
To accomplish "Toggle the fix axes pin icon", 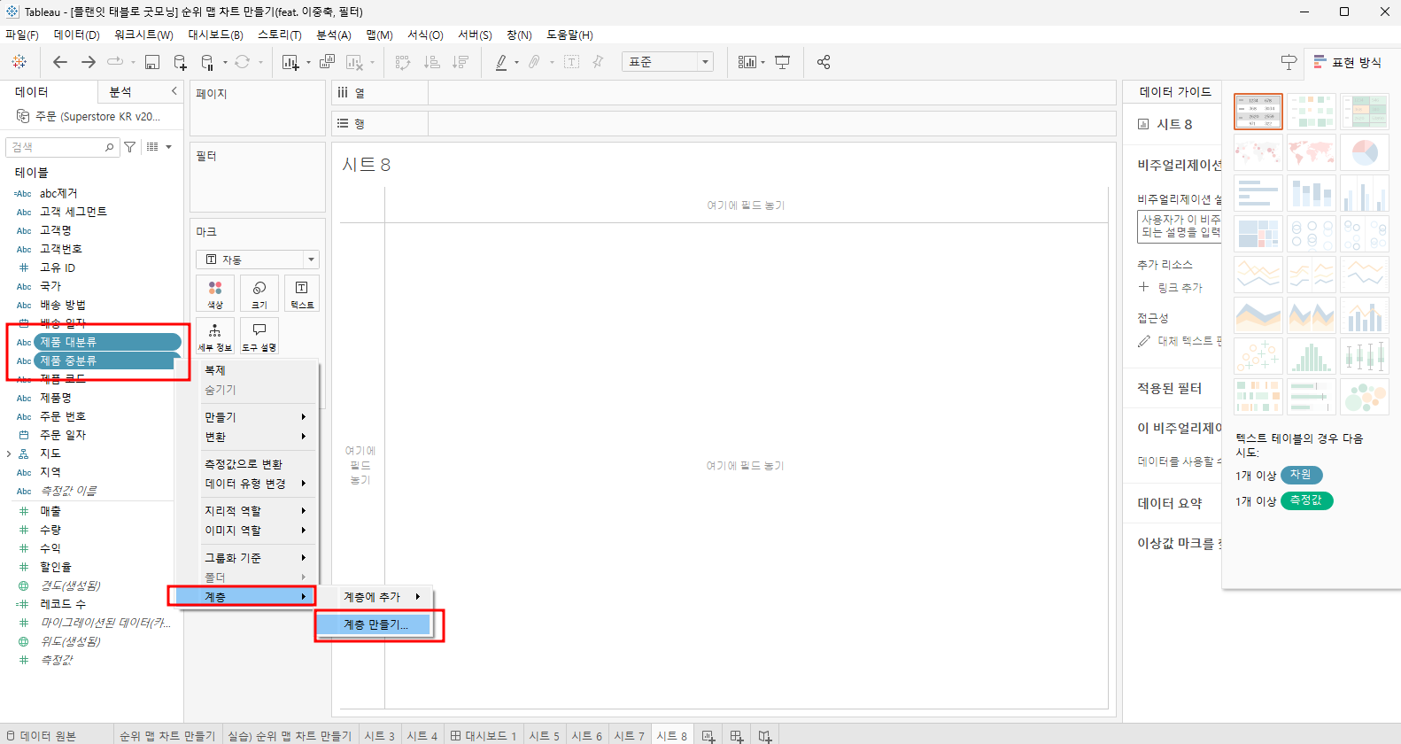I will coord(598,62).
